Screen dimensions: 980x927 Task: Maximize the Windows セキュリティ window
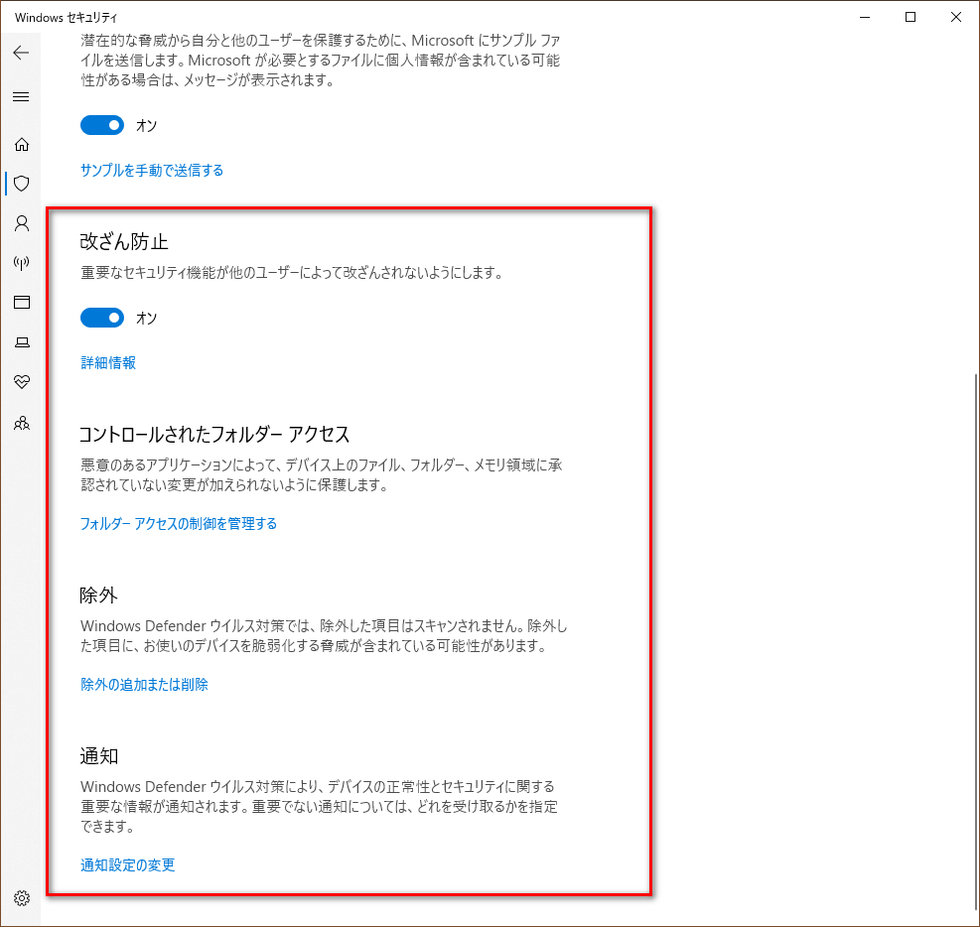point(910,17)
